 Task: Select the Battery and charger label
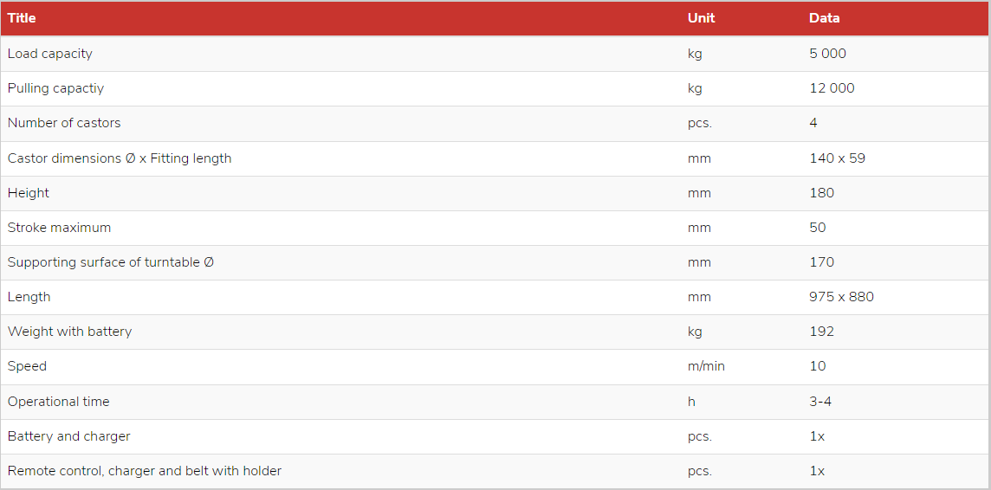pos(69,437)
